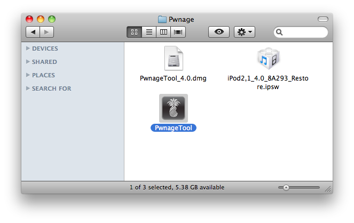Select the PwnageTool pineapple app icon
354x223 pixels.
pyautogui.click(x=174, y=108)
